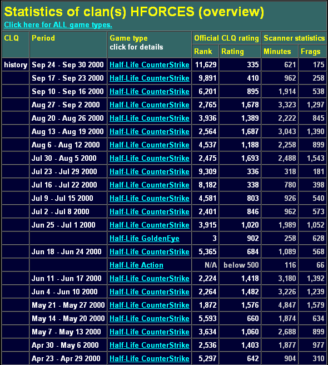Screen dimensions: 328x365
Task: Open Half-Life CounterStrike for May 21 - May 27
Action: coord(150,305)
